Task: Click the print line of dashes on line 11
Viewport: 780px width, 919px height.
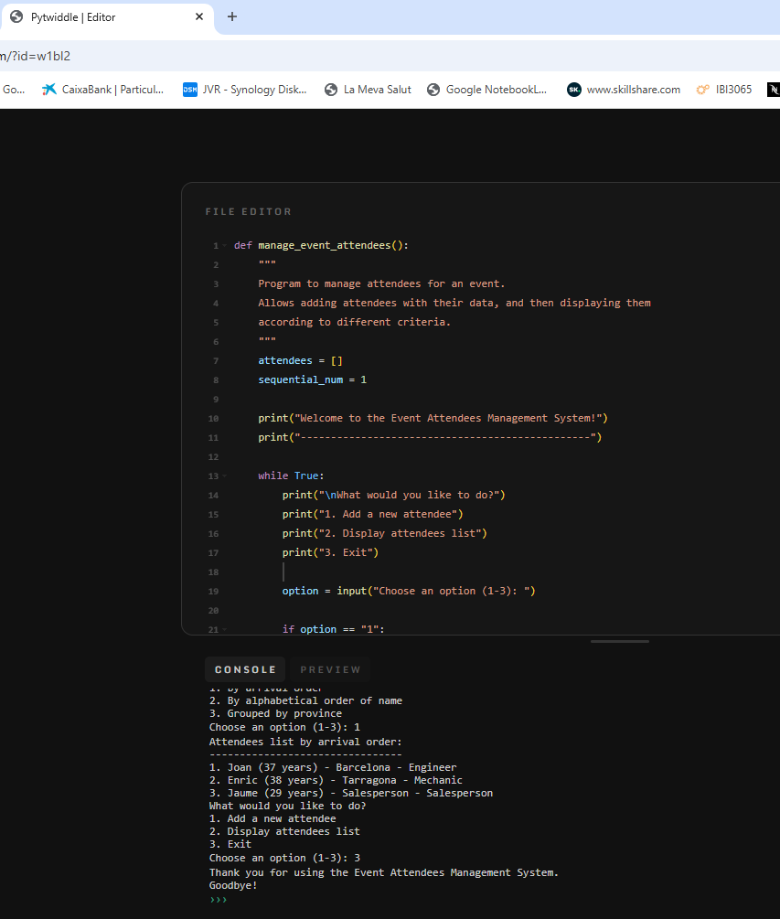Action: pyautogui.click(x=430, y=437)
